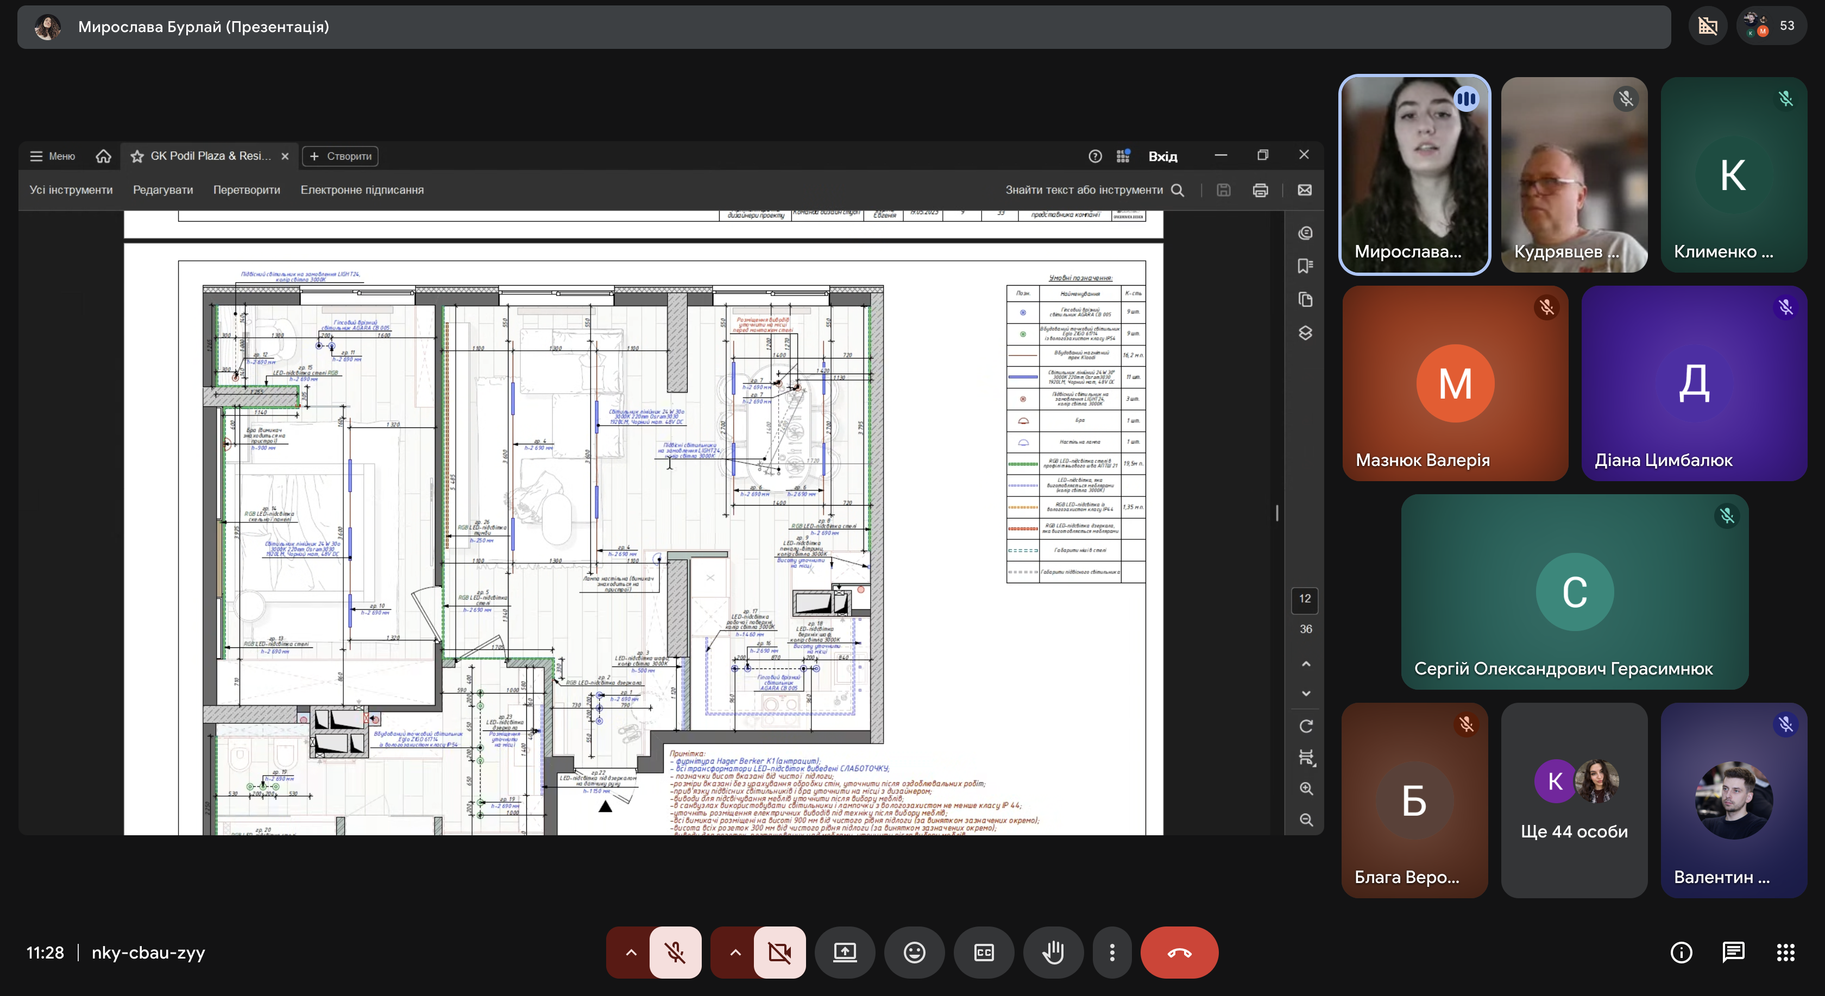Image resolution: width=1825 pixels, height=996 pixels.
Task: Open bookmarks panel icon in PDF viewer
Action: [1305, 266]
